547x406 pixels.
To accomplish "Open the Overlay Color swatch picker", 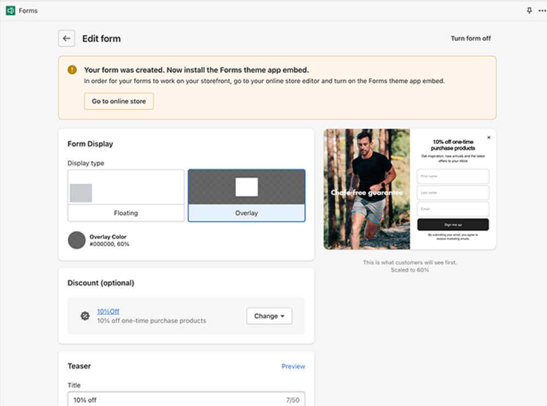I will click(x=77, y=240).
